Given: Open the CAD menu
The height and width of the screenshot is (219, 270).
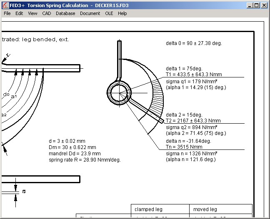Looking at the screenshot, I should [47, 13].
